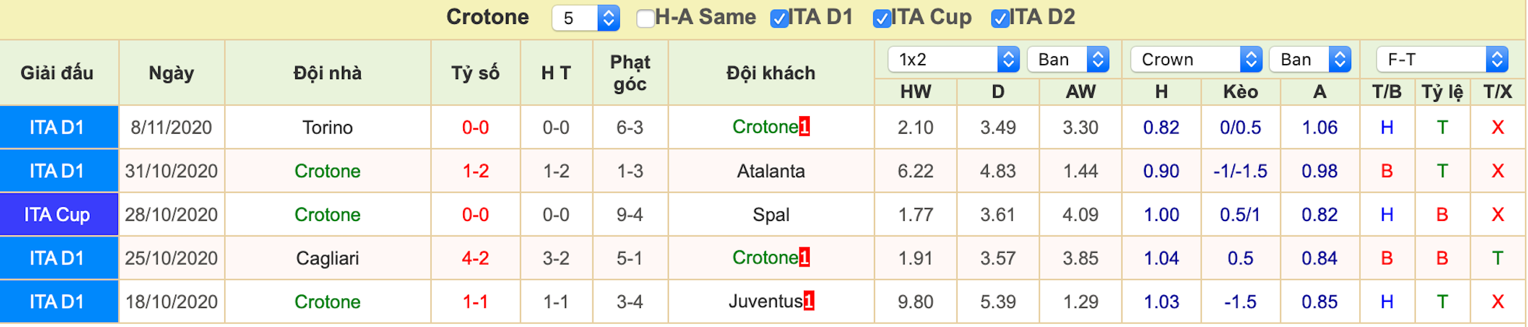The image size is (1528, 327).
Task: Uncheck the ITA D1 filter checkbox
Action: (779, 18)
